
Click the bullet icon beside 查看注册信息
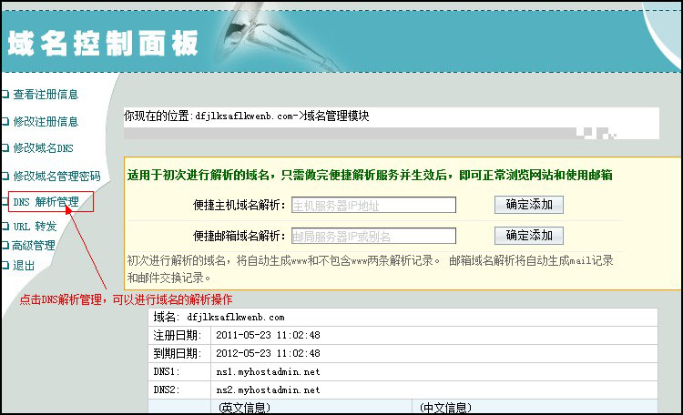tap(5, 94)
